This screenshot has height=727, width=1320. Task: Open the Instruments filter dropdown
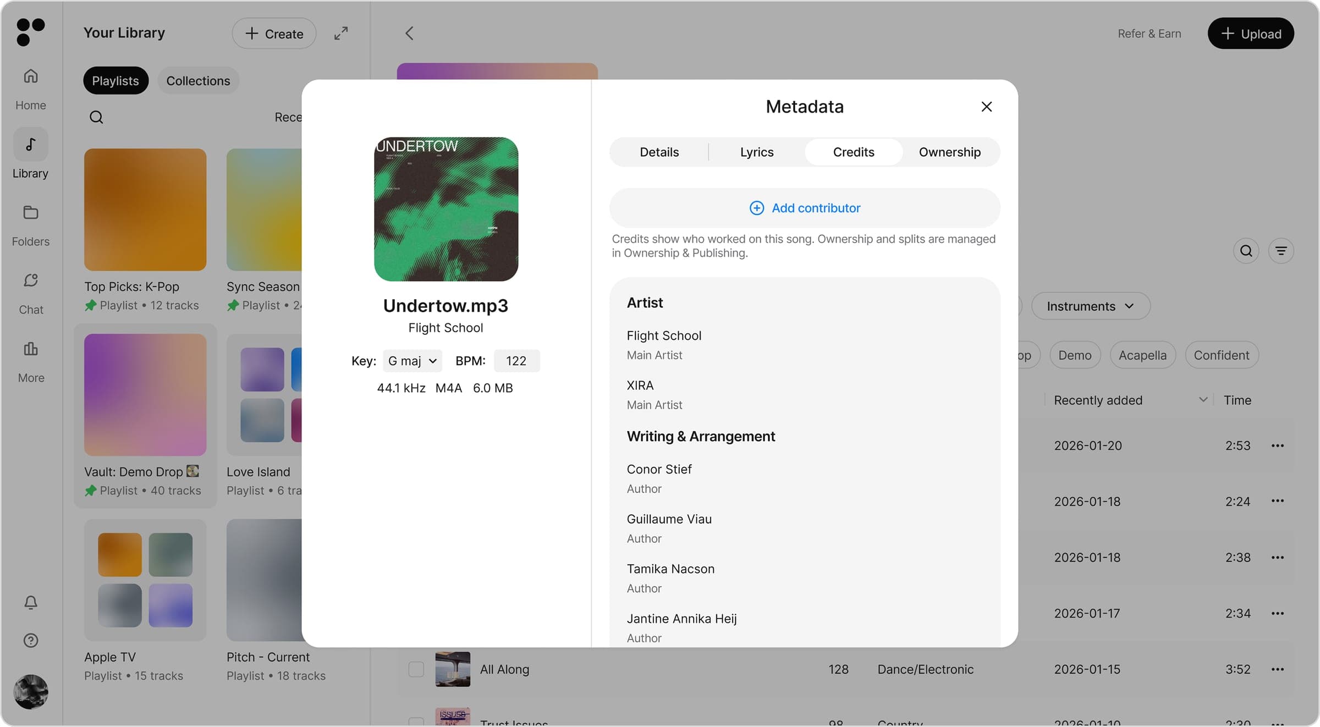click(x=1091, y=306)
